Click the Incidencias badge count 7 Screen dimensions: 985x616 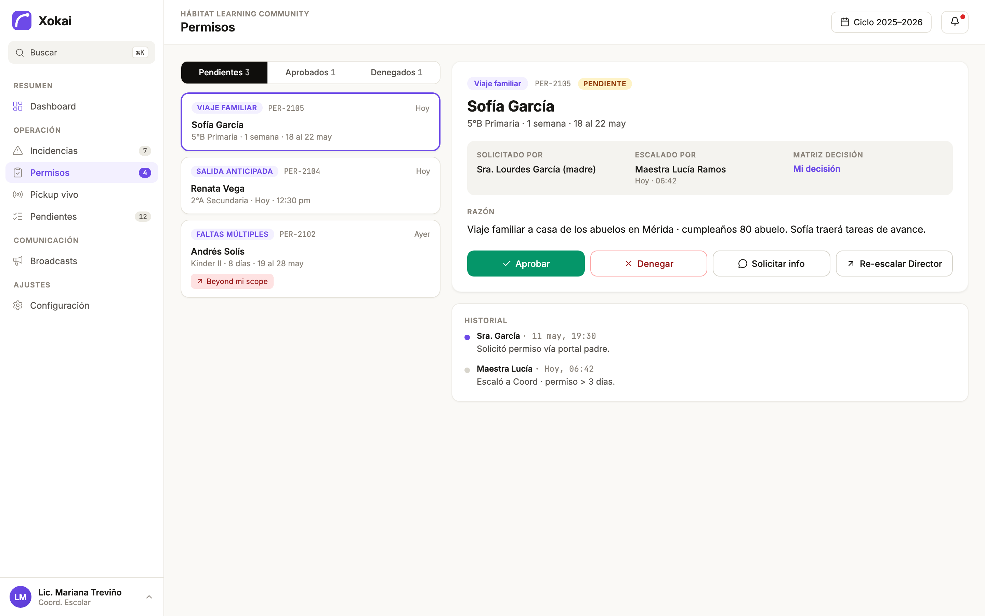(145, 151)
